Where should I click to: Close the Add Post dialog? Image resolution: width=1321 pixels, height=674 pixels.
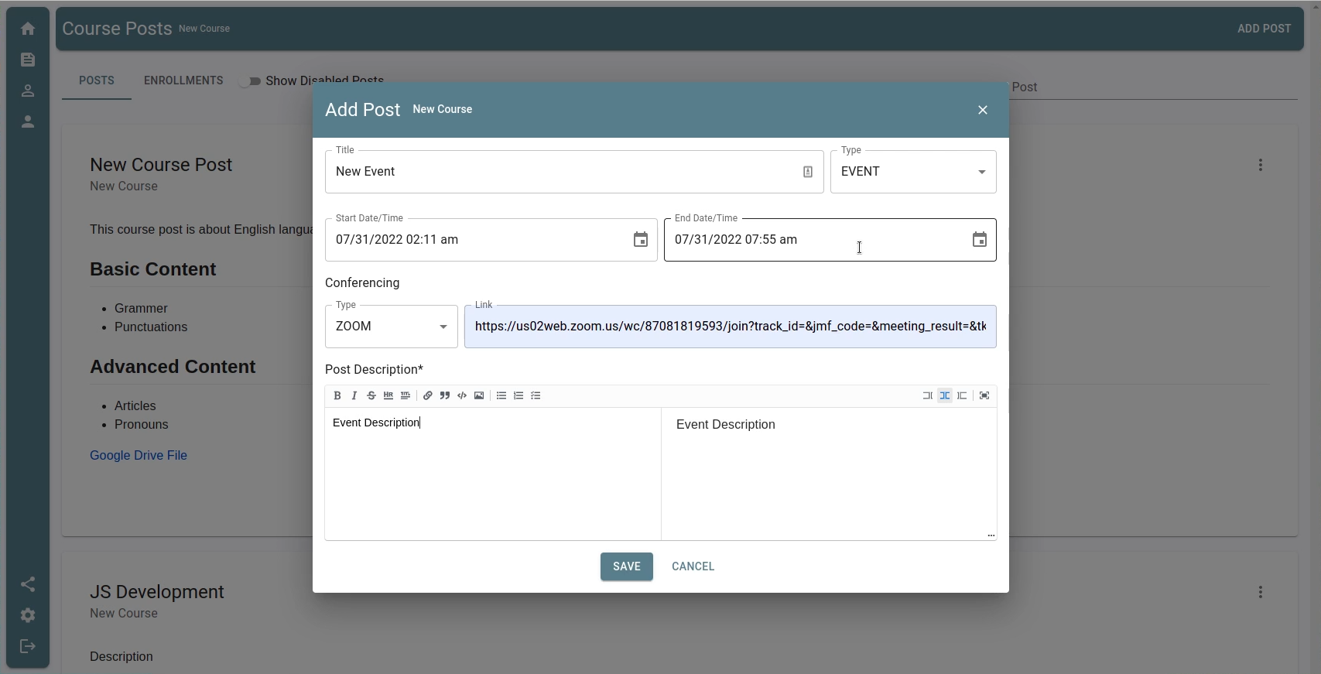point(983,110)
